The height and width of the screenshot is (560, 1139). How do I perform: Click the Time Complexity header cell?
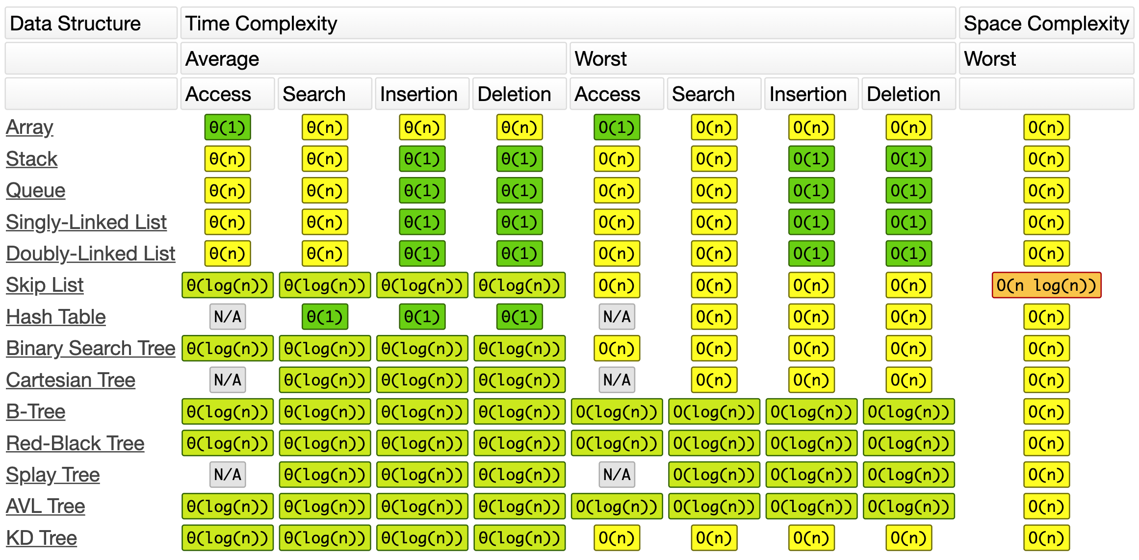tap(568, 23)
